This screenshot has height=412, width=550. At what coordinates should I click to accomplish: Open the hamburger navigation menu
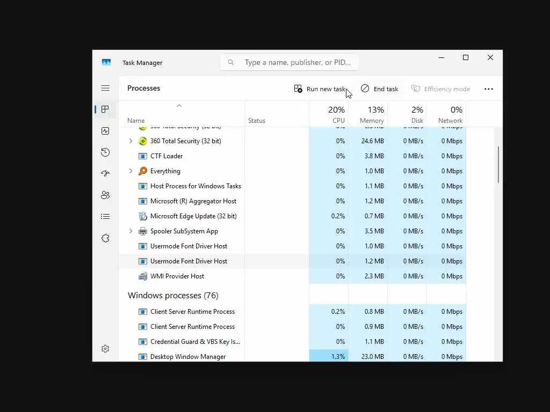[x=105, y=88]
